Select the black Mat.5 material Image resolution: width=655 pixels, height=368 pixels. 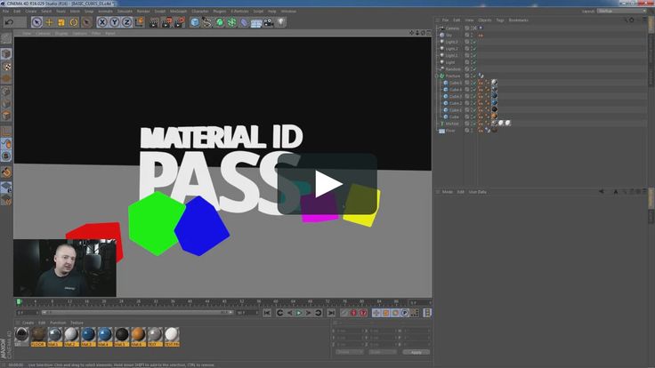coord(122,337)
